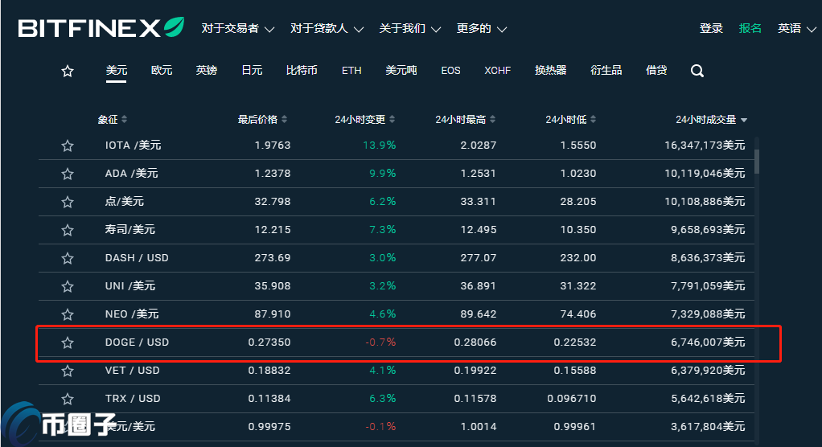Switch to the 比特币 market tab
This screenshot has height=447, width=822.
(302, 71)
